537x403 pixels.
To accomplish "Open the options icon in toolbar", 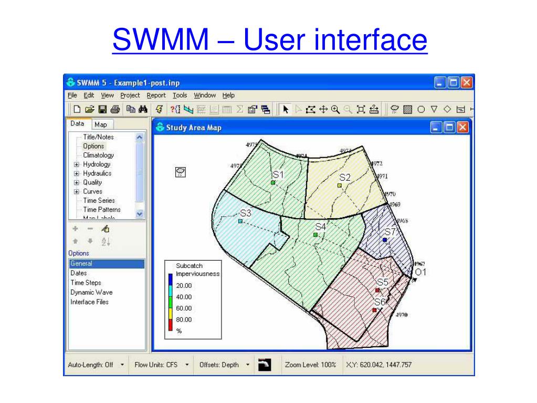I will click(252, 109).
